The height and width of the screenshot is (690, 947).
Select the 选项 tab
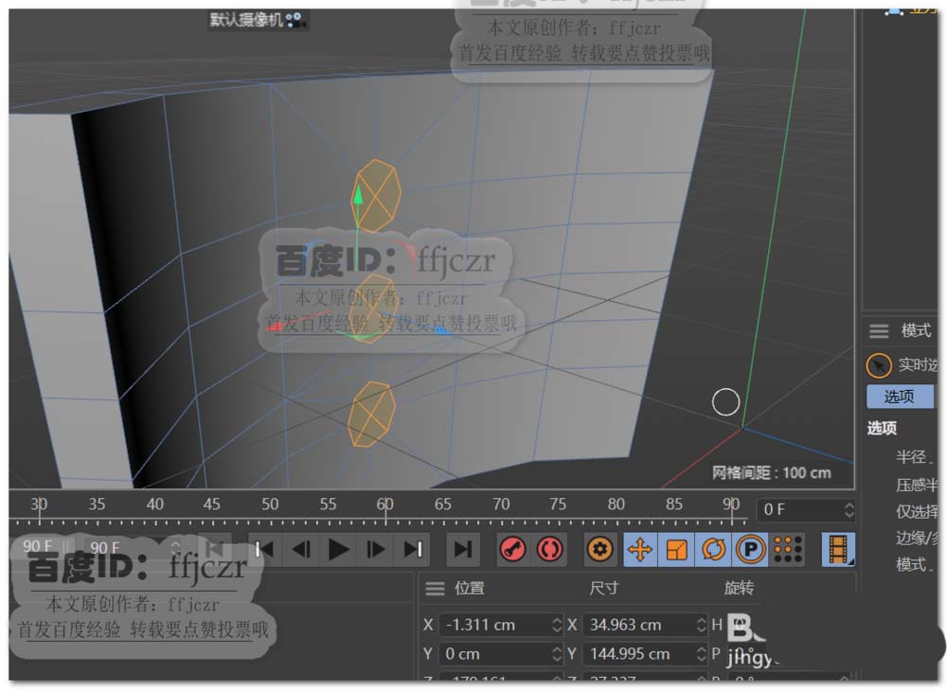point(900,396)
